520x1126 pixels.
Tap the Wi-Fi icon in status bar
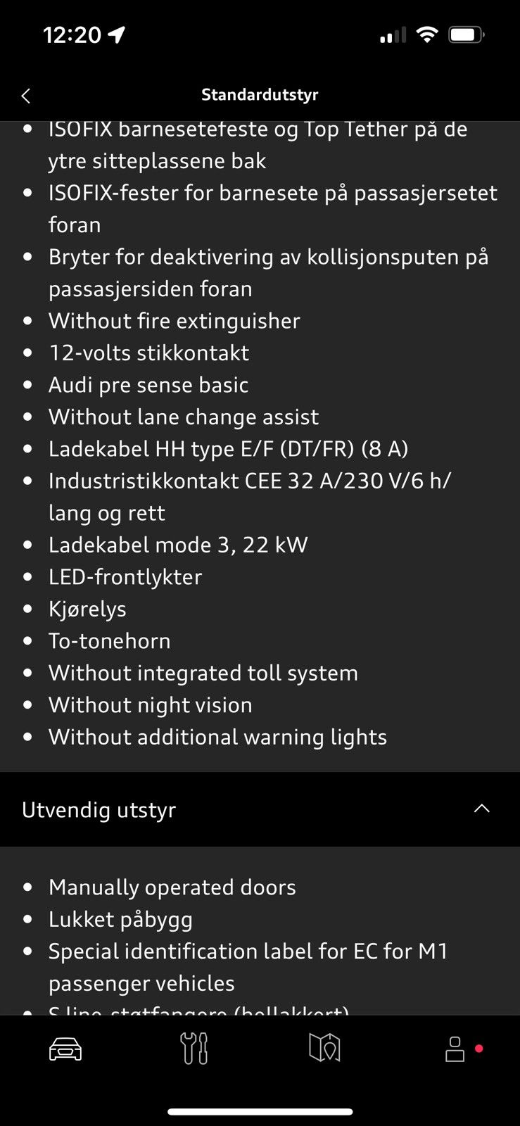(426, 34)
